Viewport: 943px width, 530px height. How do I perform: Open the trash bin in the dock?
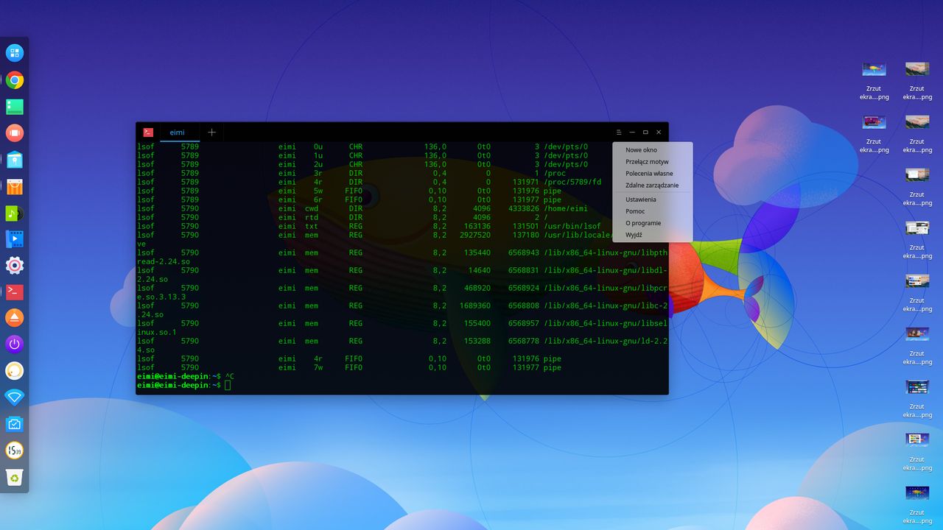[15, 477]
